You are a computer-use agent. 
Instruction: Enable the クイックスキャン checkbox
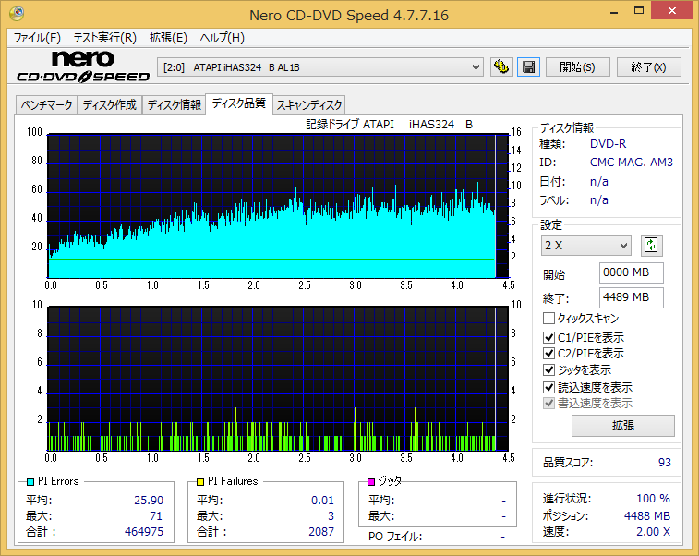click(x=548, y=319)
